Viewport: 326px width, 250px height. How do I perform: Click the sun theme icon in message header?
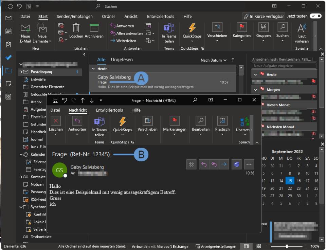192,164
